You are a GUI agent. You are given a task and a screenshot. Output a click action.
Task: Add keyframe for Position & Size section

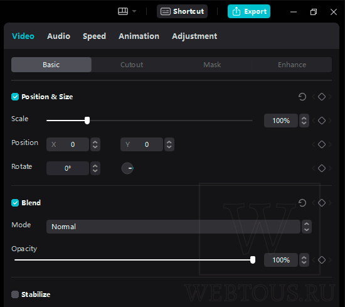coord(322,97)
